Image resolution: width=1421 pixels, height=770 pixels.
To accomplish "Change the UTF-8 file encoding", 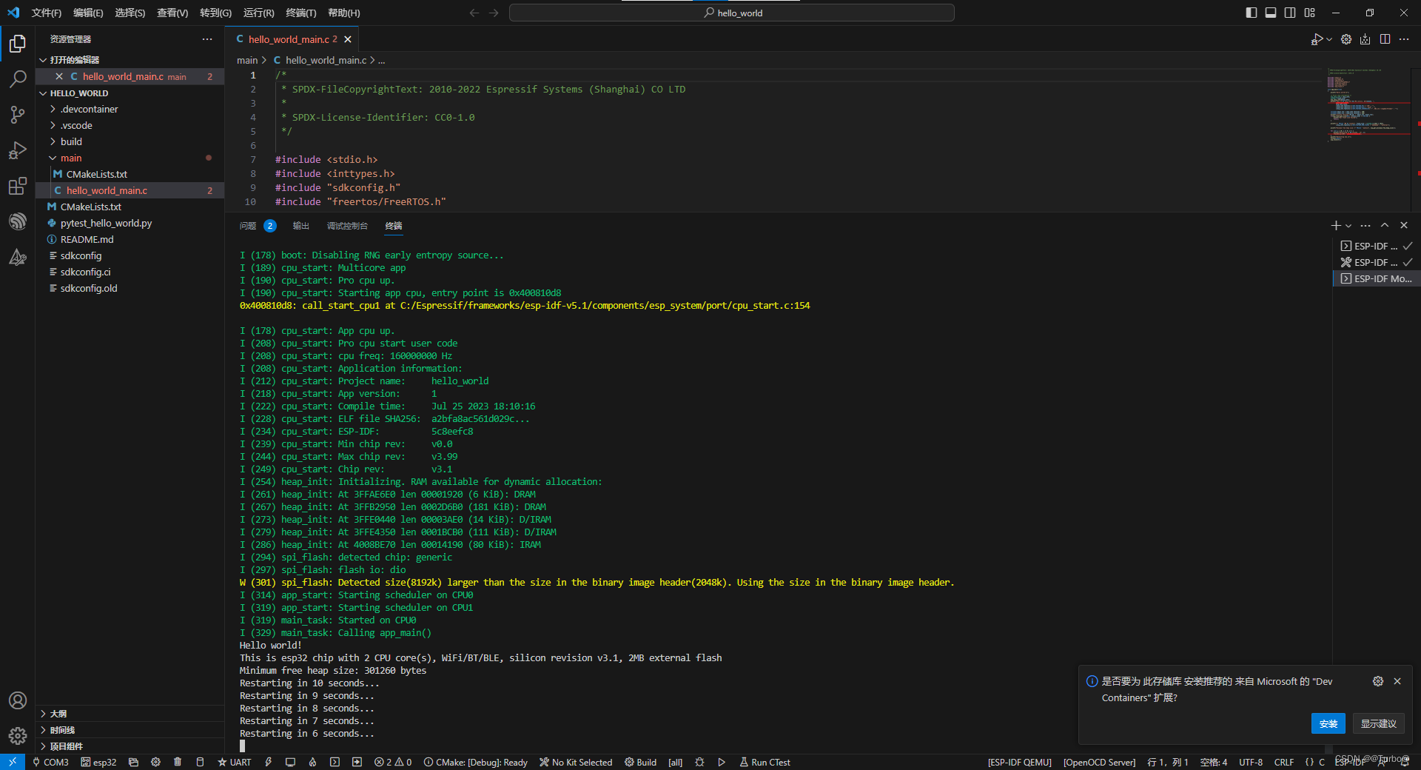I will (1251, 763).
